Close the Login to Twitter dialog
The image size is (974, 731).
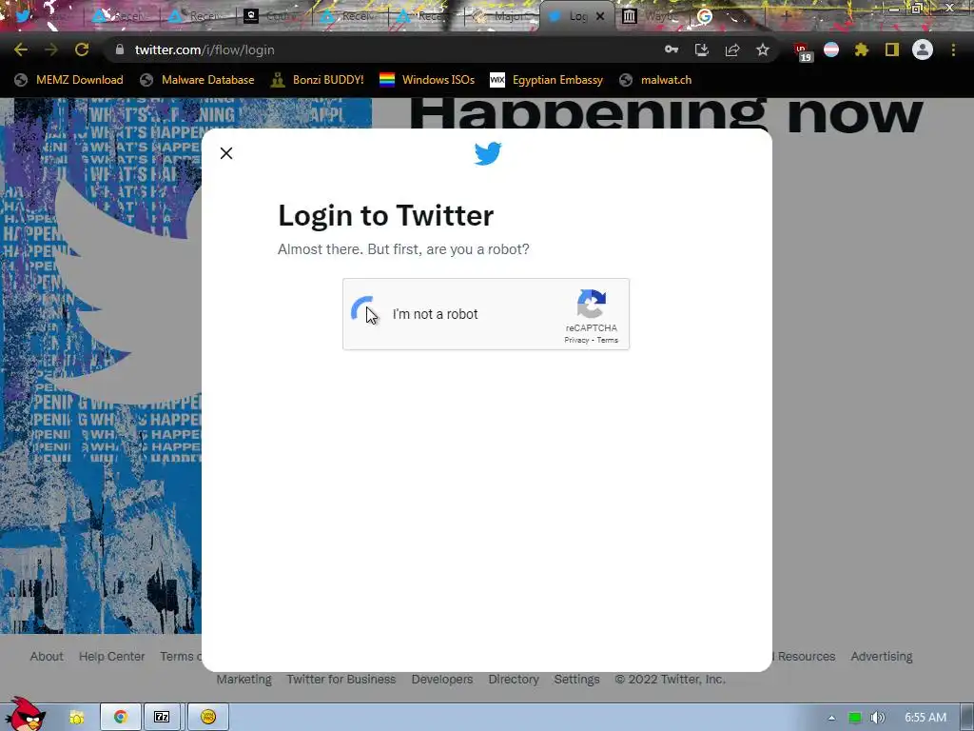(x=226, y=153)
